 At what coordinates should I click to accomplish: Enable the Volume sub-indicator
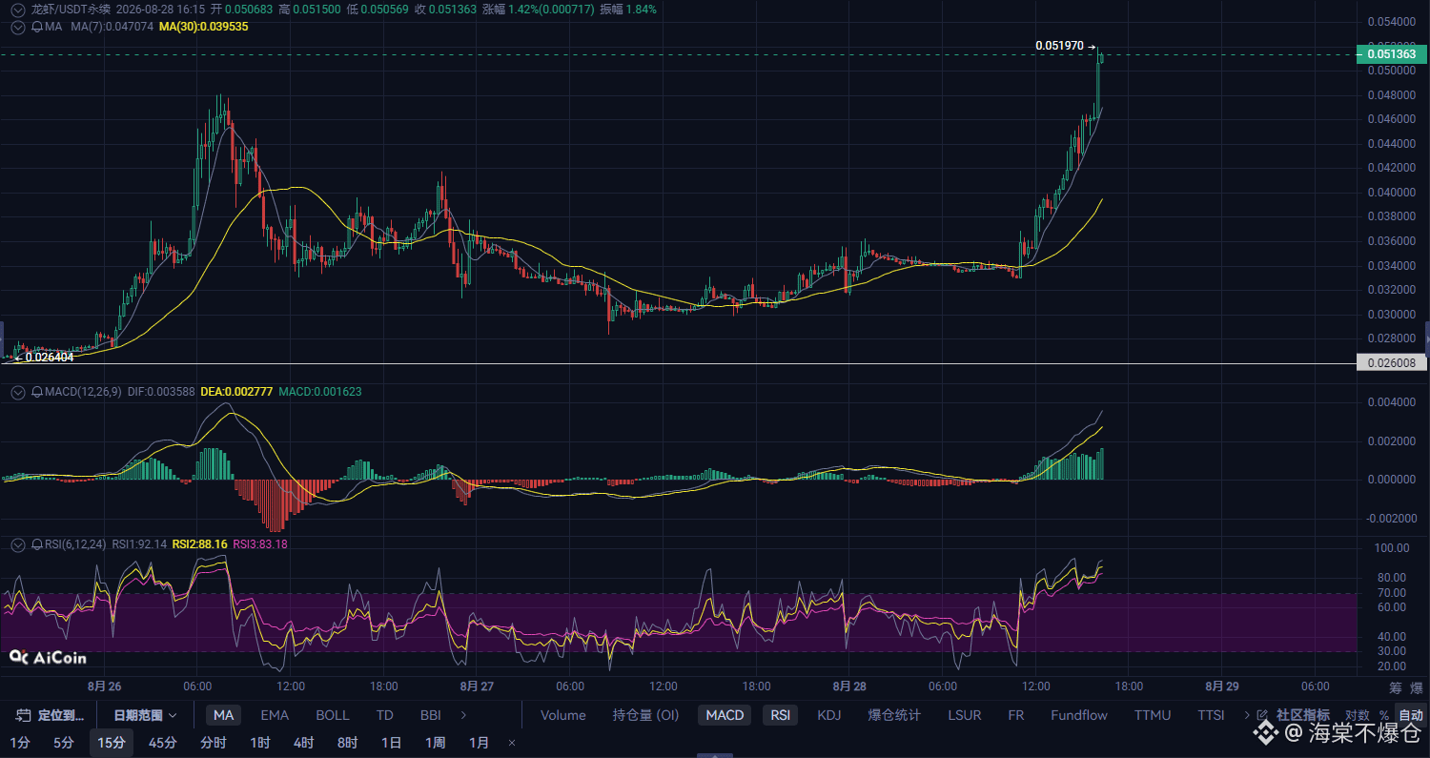(563, 715)
